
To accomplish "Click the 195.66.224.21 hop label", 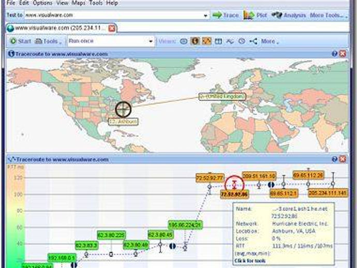I will [185, 225].
